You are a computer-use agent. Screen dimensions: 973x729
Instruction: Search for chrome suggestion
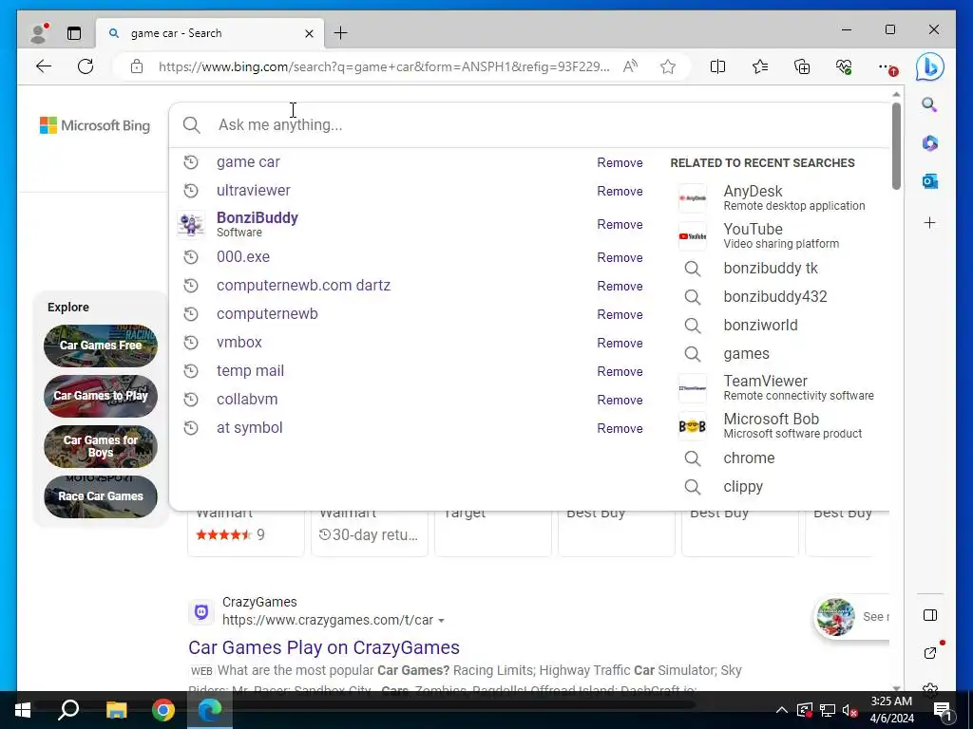click(749, 458)
